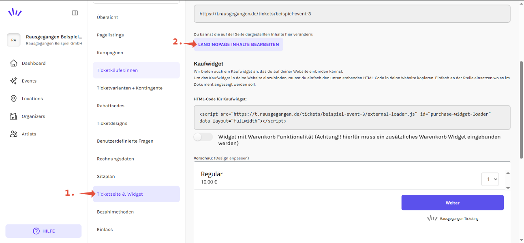Click the HTML-Code für Kaufwidget label
524x243 pixels.
(220, 99)
